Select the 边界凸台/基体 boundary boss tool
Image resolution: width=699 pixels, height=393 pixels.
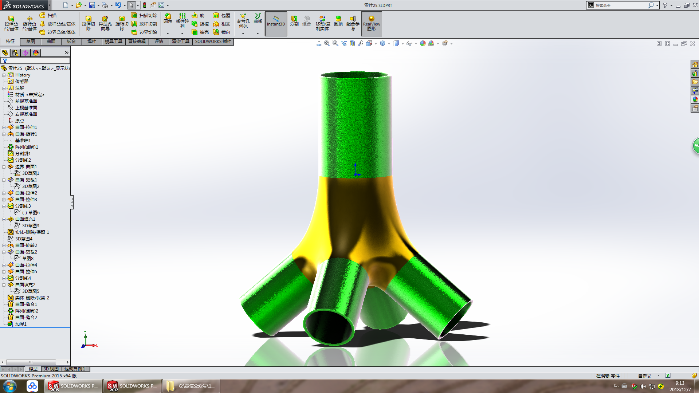tap(58, 32)
